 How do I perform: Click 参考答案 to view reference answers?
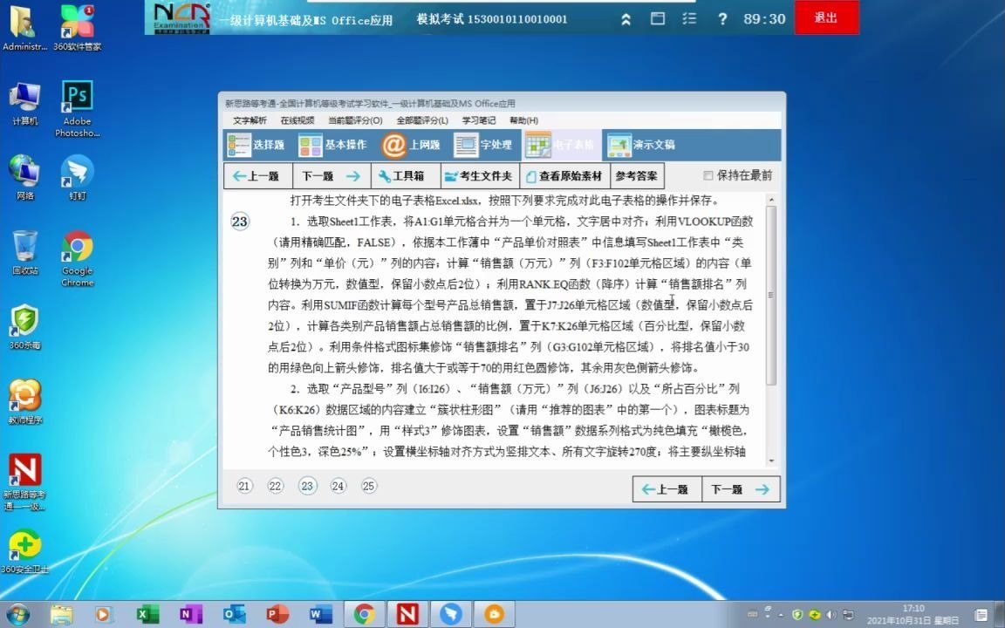639,175
